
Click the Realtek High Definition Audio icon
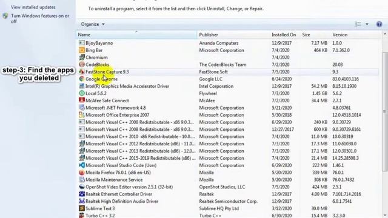click(x=82, y=201)
